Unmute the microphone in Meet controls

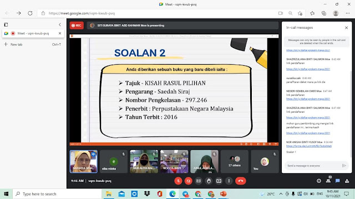pyautogui.click(x=178, y=181)
